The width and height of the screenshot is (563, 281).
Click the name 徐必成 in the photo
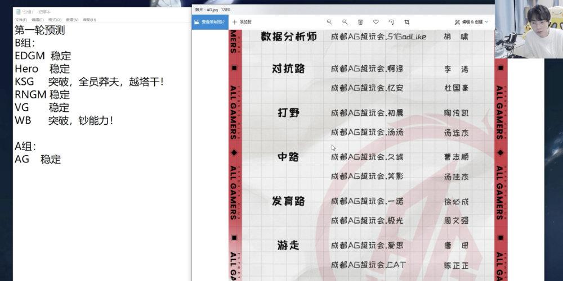pyautogui.click(x=457, y=202)
